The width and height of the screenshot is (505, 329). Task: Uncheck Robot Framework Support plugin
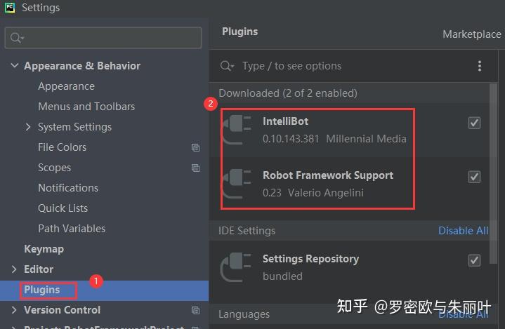(x=474, y=177)
